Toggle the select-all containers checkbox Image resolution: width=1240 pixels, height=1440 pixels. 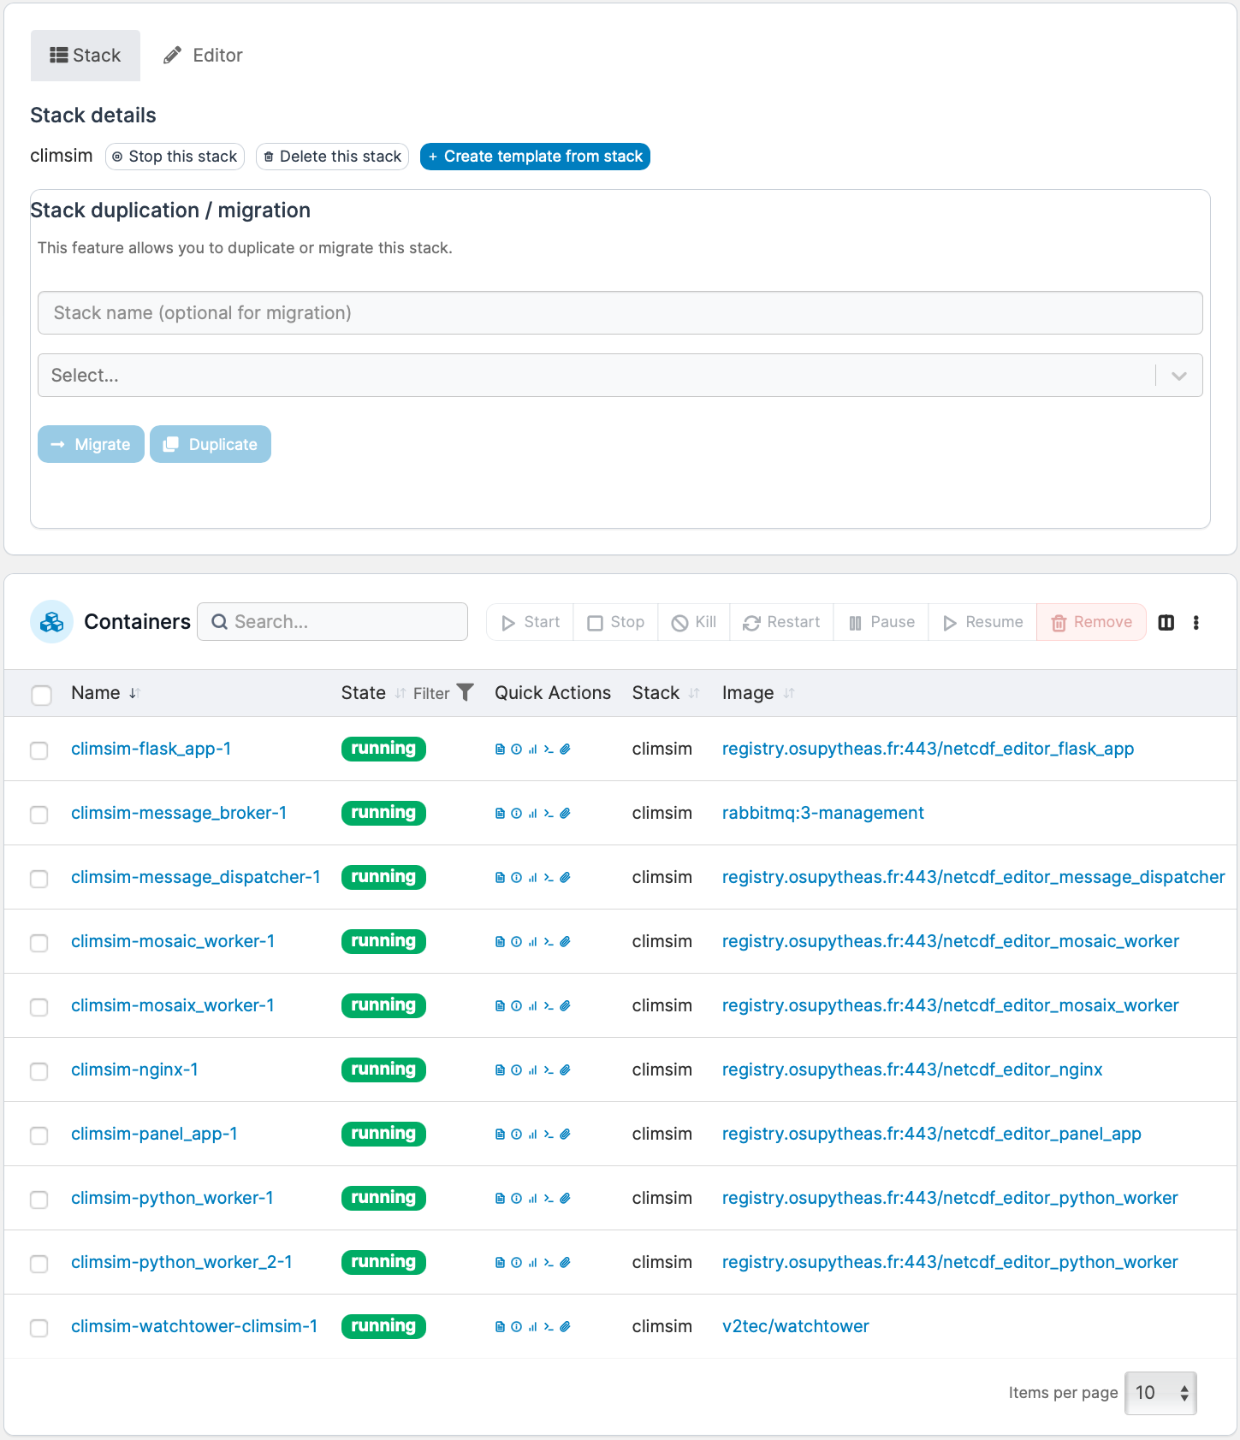tap(41, 695)
